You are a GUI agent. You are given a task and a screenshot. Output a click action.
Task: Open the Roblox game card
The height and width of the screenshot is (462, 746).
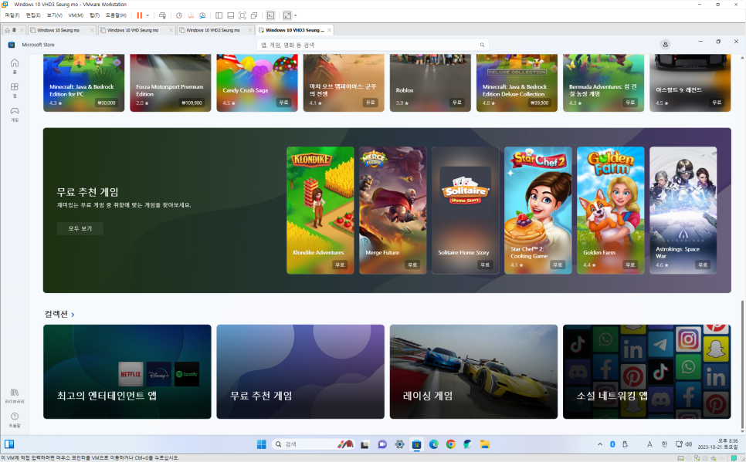coord(430,83)
